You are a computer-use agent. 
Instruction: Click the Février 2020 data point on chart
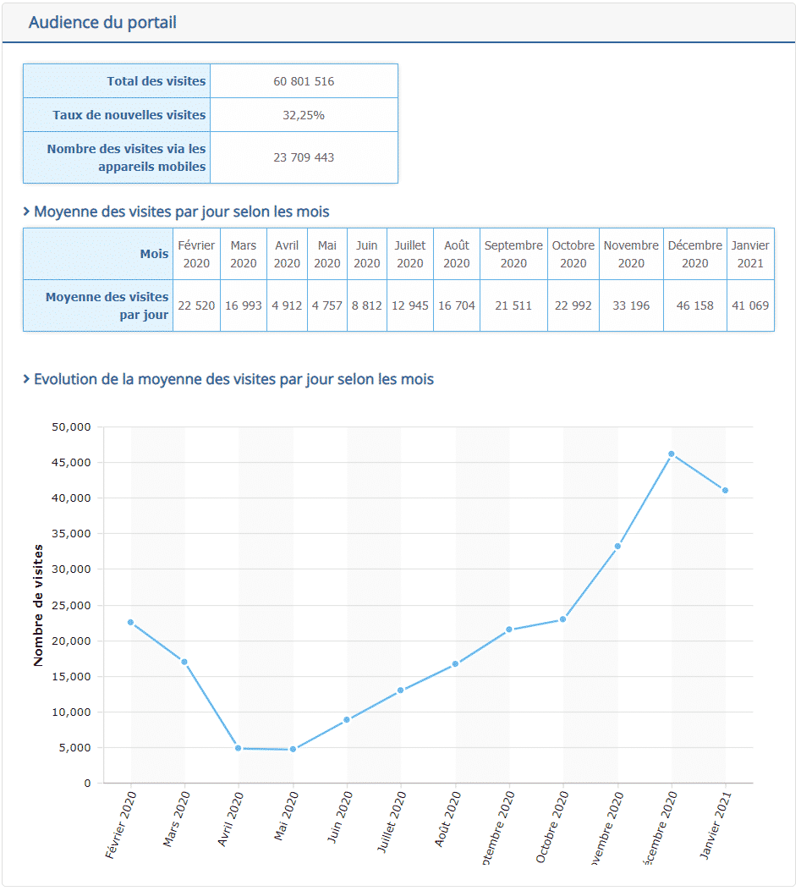[x=130, y=622]
